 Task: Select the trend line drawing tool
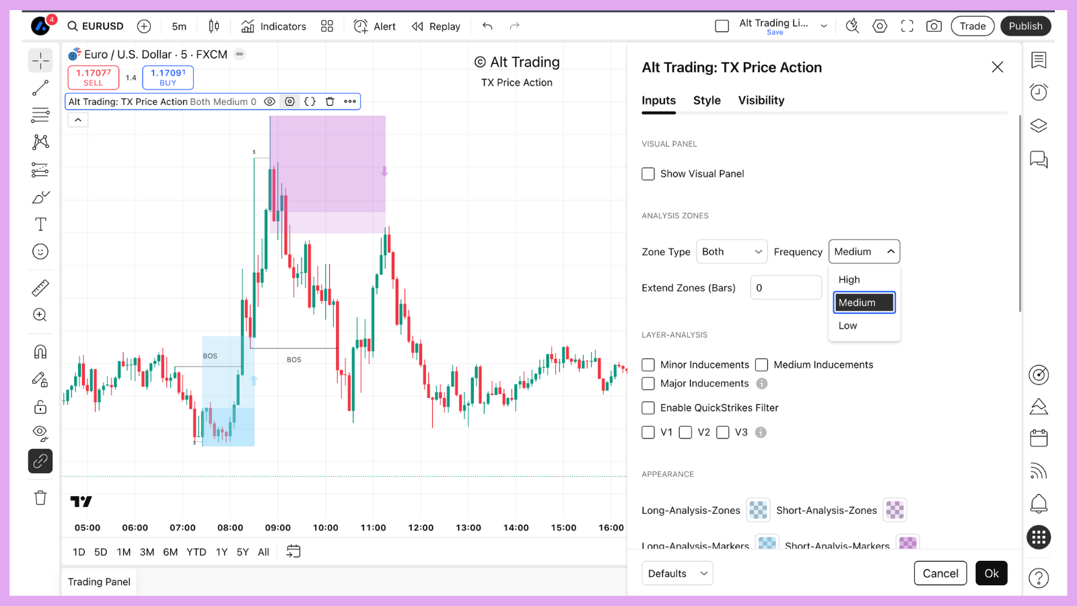coord(40,88)
